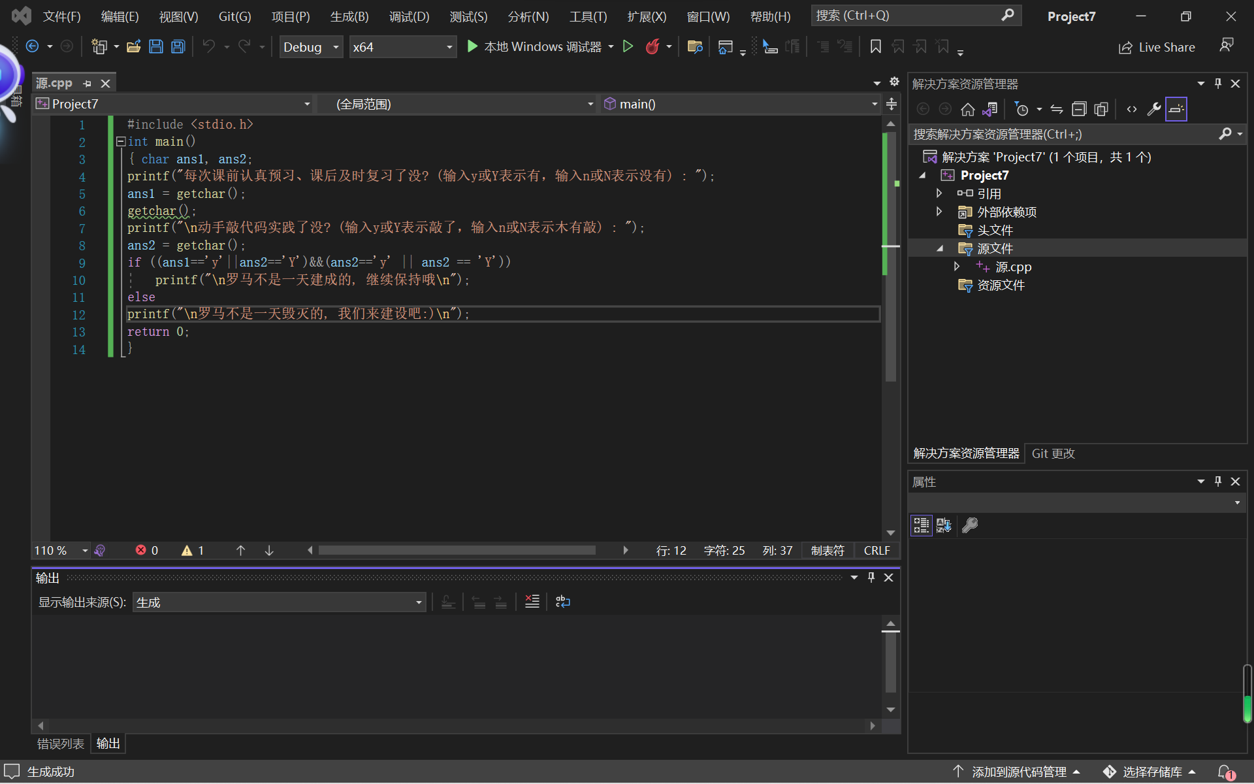
Task: Pin the 源.cpp editor tab
Action: click(88, 84)
